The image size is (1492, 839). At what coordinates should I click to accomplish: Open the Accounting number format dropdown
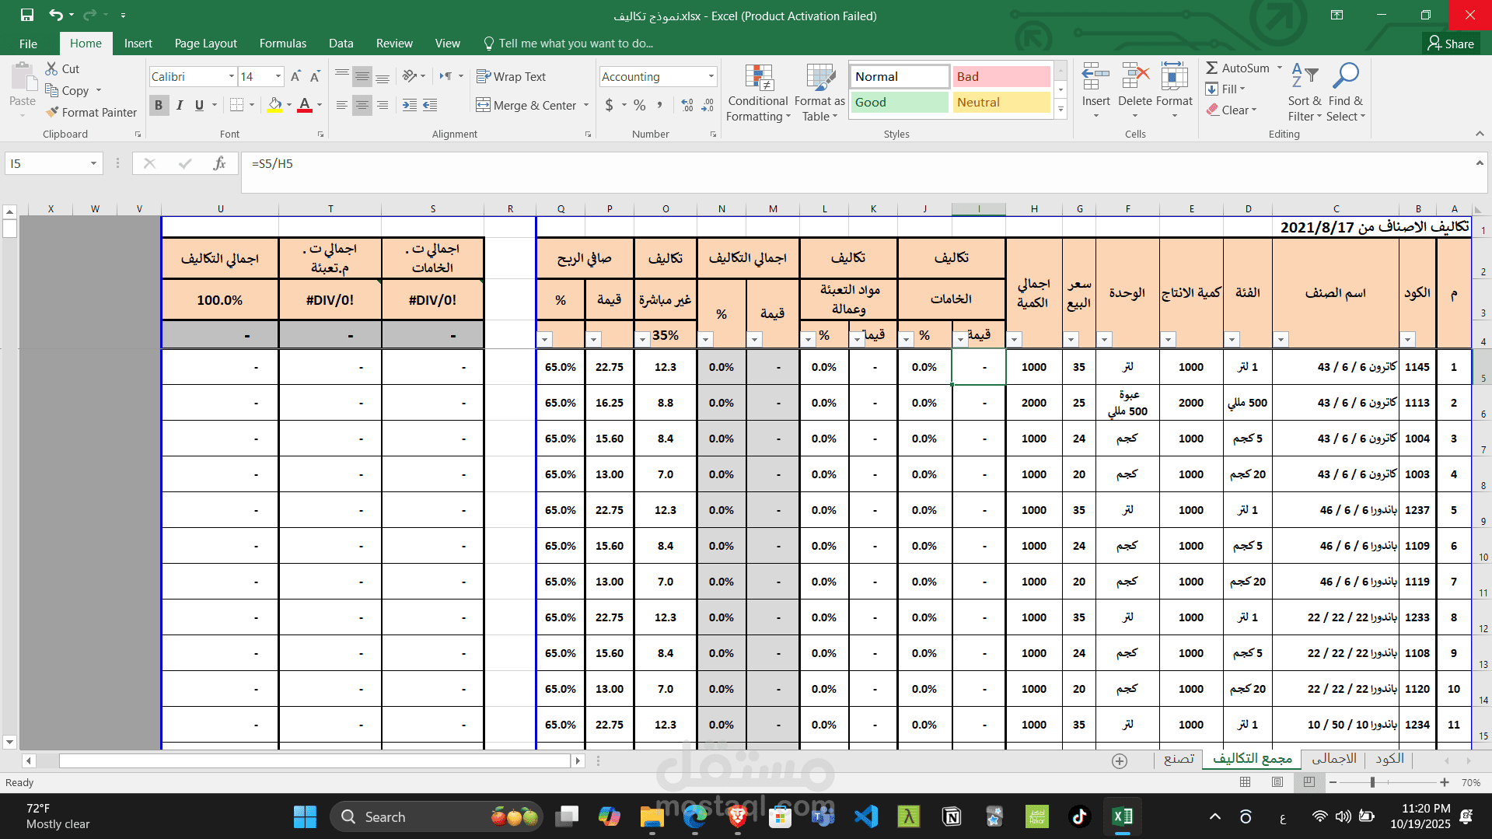point(711,76)
